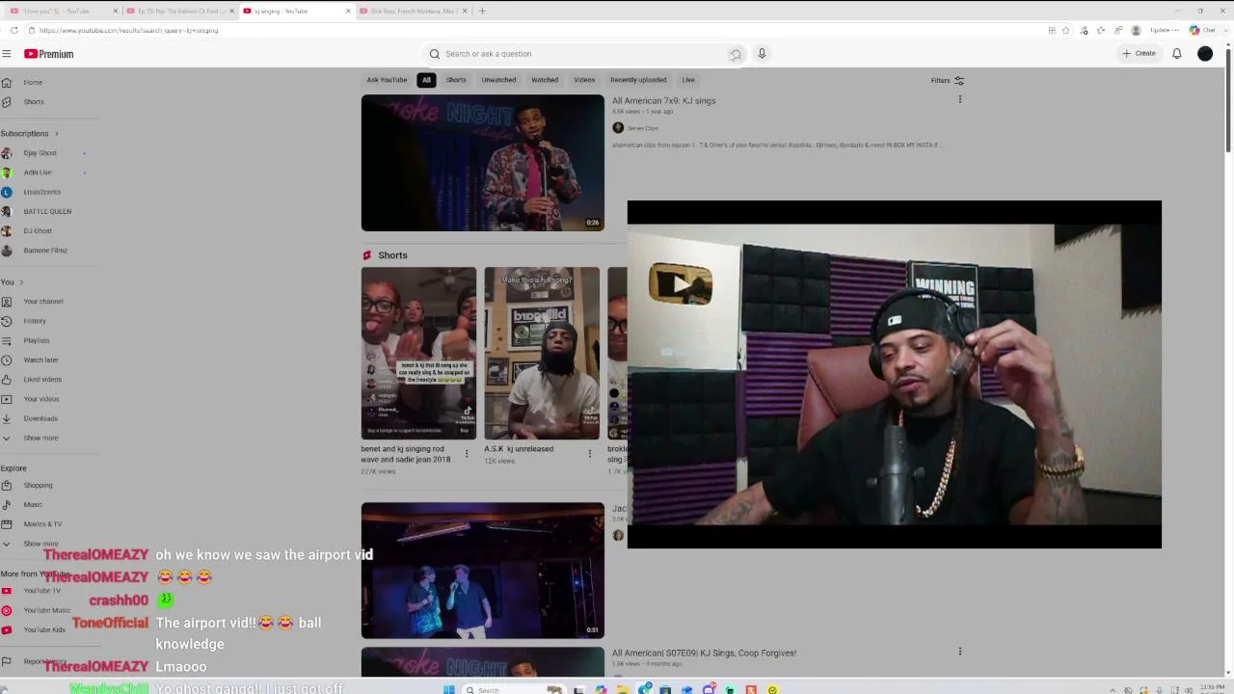This screenshot has height=694, width=1234.
Task: Open more options for A.S.K kj unreleased short
Action: point(590,453)
